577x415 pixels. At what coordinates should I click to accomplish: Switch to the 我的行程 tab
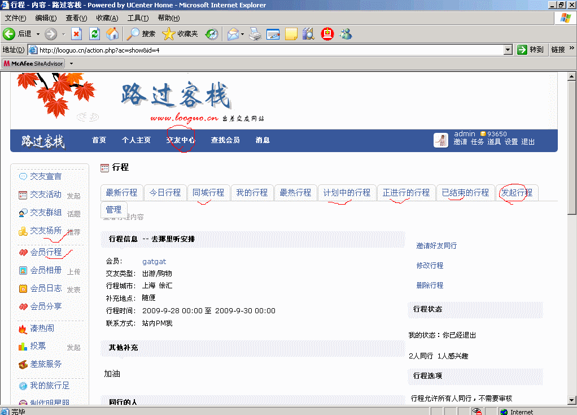click(x=252, y=193)
